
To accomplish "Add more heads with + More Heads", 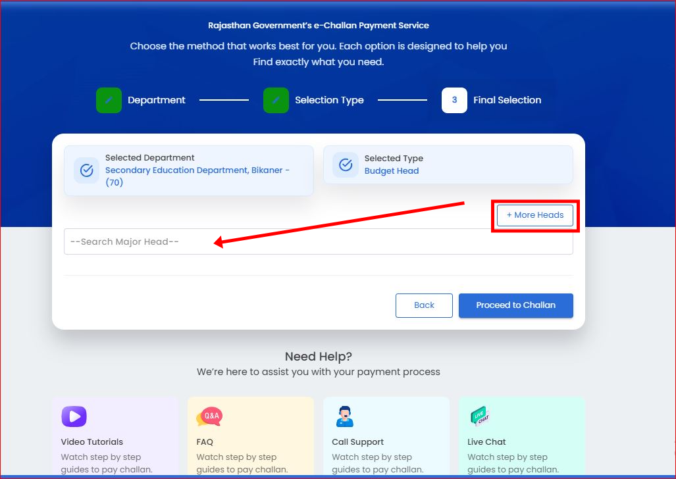I will tap(535, 215).
